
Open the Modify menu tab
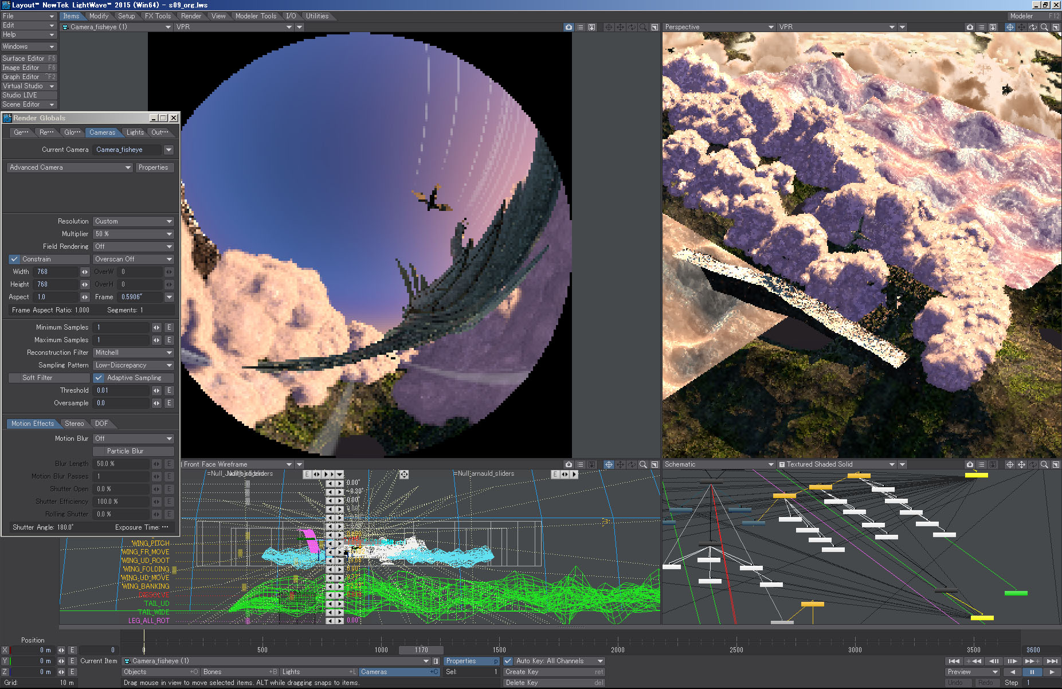tap(99, 16)
